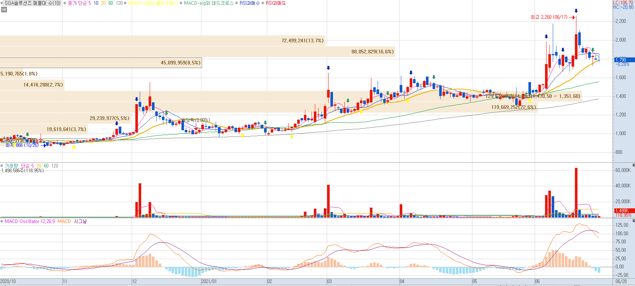Click the LC:106.70 indicator text

(x=623, y=3)
